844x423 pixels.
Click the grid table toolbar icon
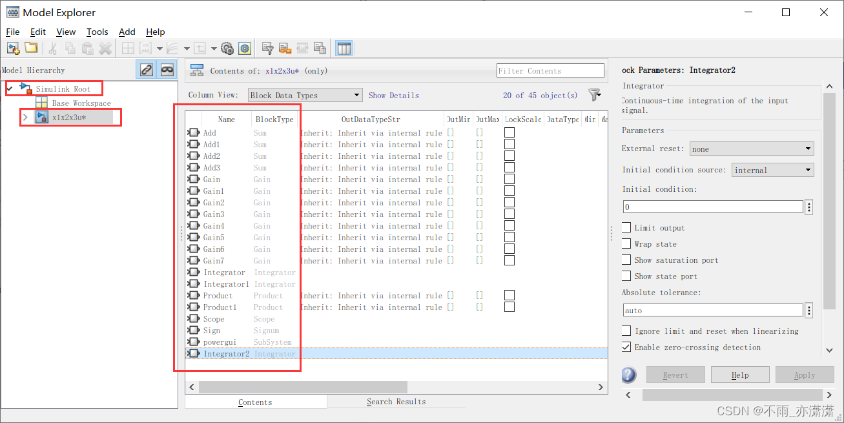(128, 48)
